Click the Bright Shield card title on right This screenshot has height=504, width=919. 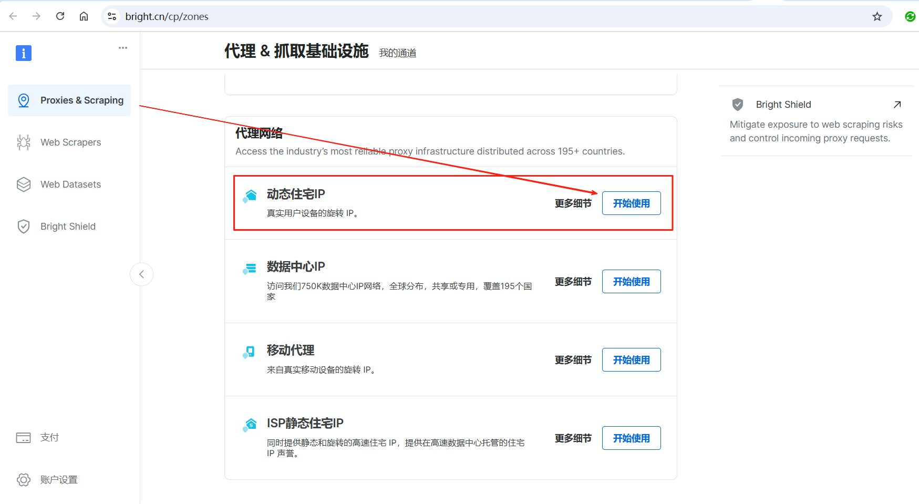click(x=783, y=105)
